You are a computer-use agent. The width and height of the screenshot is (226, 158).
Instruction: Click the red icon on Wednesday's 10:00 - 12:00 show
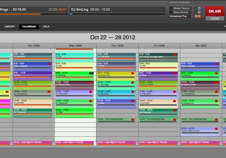tap(90, 82)
